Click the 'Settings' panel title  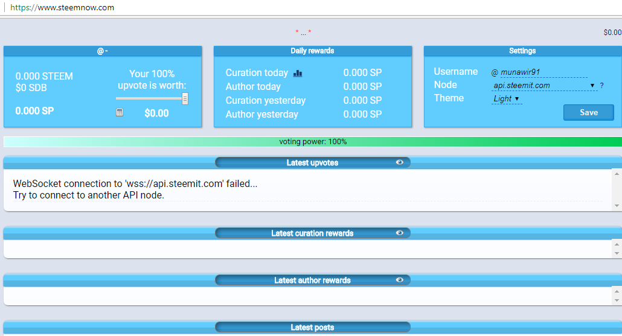[x=522, y=51]
